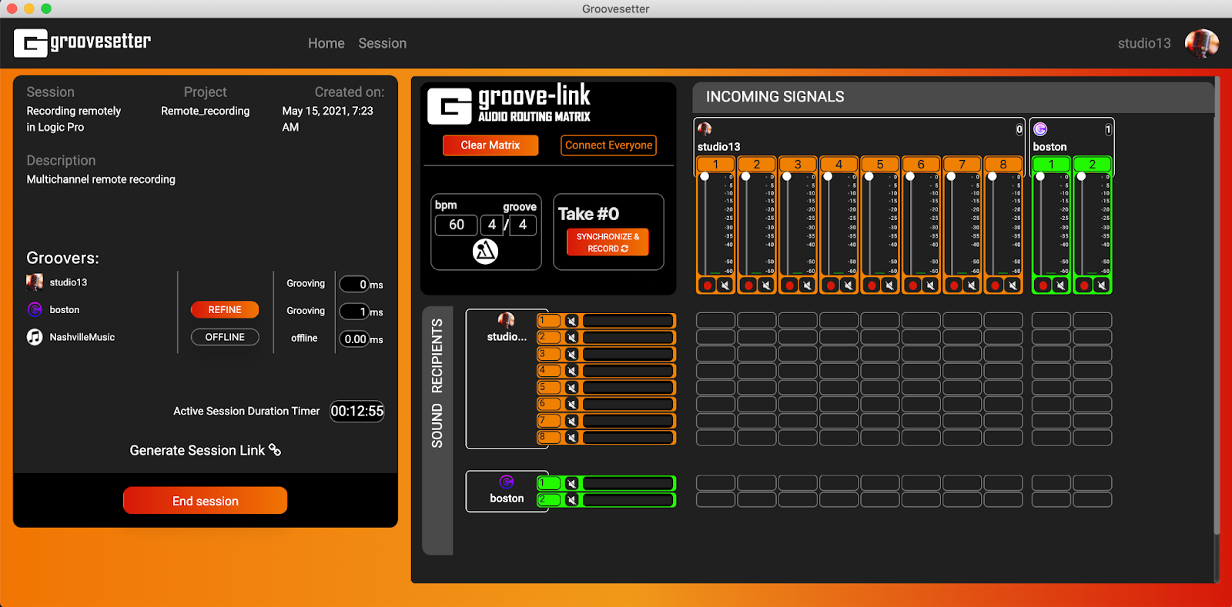Click Clear Matrix button
Viewport: 1232px width, 607px height.
tap(490, 145)
